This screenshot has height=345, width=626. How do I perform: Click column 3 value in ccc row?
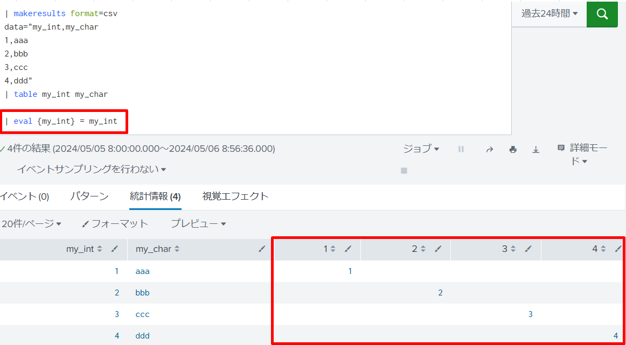531,314
